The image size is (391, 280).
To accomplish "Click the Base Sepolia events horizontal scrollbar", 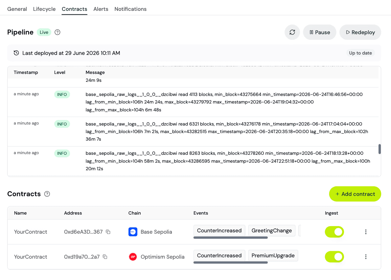I will point(231,238).
